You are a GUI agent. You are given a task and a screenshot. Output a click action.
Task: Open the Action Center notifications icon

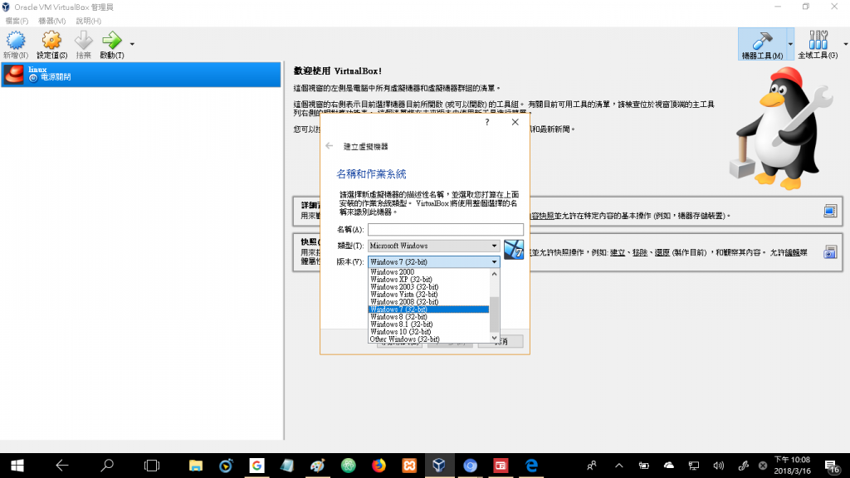pos(832,466)
